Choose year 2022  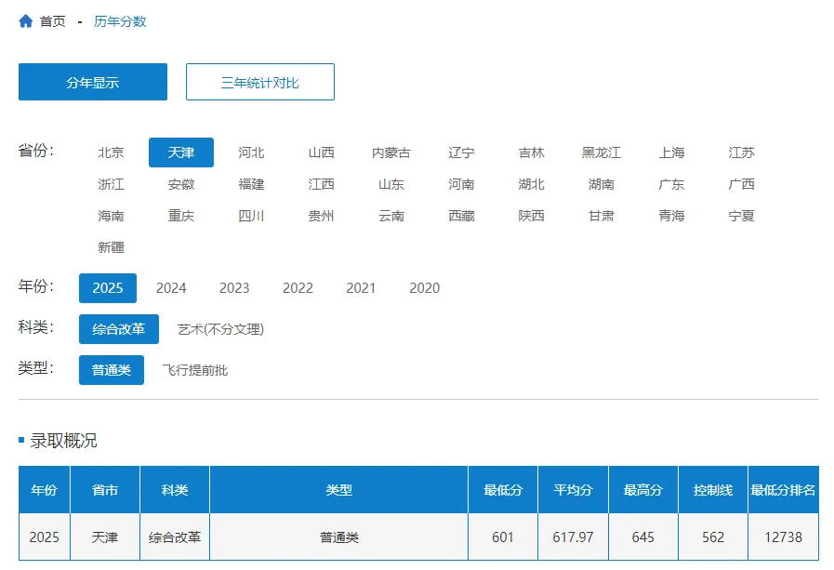coord(298,287)
